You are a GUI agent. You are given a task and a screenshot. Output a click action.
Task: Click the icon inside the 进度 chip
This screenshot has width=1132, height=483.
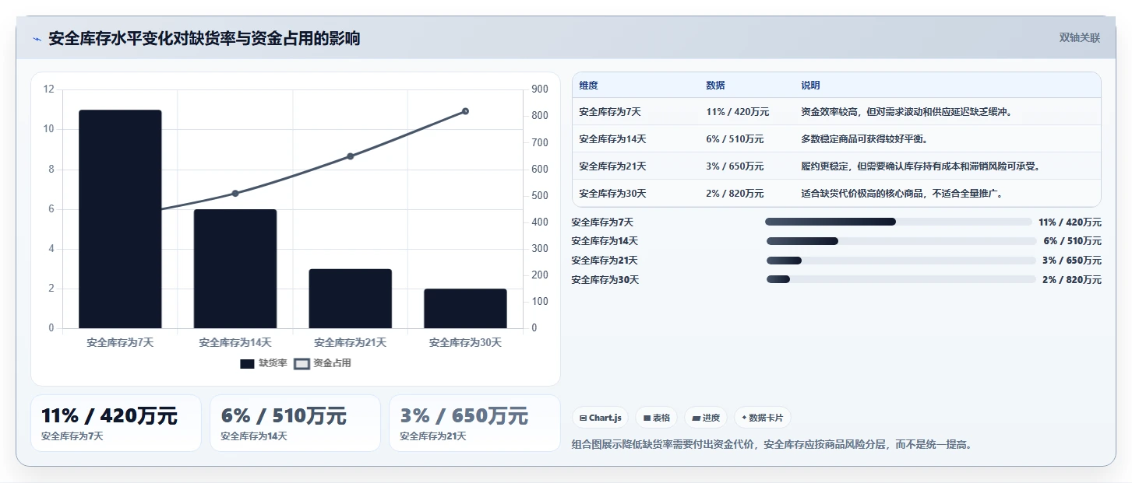click(696, 418)
